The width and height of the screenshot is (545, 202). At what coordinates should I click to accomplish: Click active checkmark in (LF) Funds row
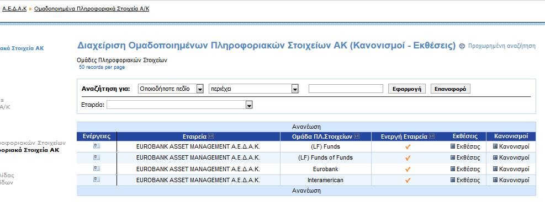(408, 147)
